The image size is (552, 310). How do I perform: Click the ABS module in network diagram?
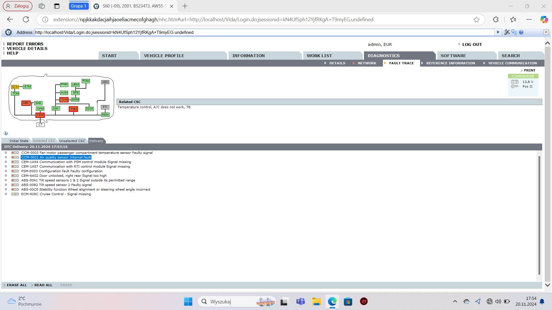(26, 103)
